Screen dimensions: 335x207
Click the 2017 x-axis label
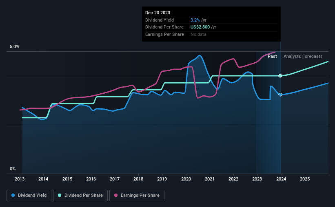(x=115, y=179)
